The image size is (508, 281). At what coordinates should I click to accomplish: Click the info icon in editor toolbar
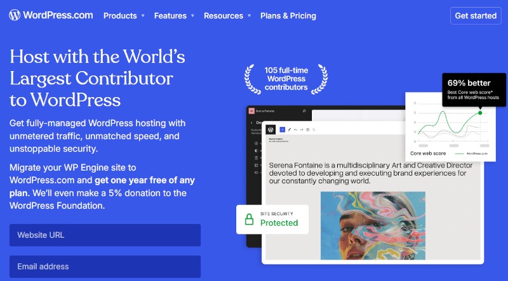coord(307,129)
